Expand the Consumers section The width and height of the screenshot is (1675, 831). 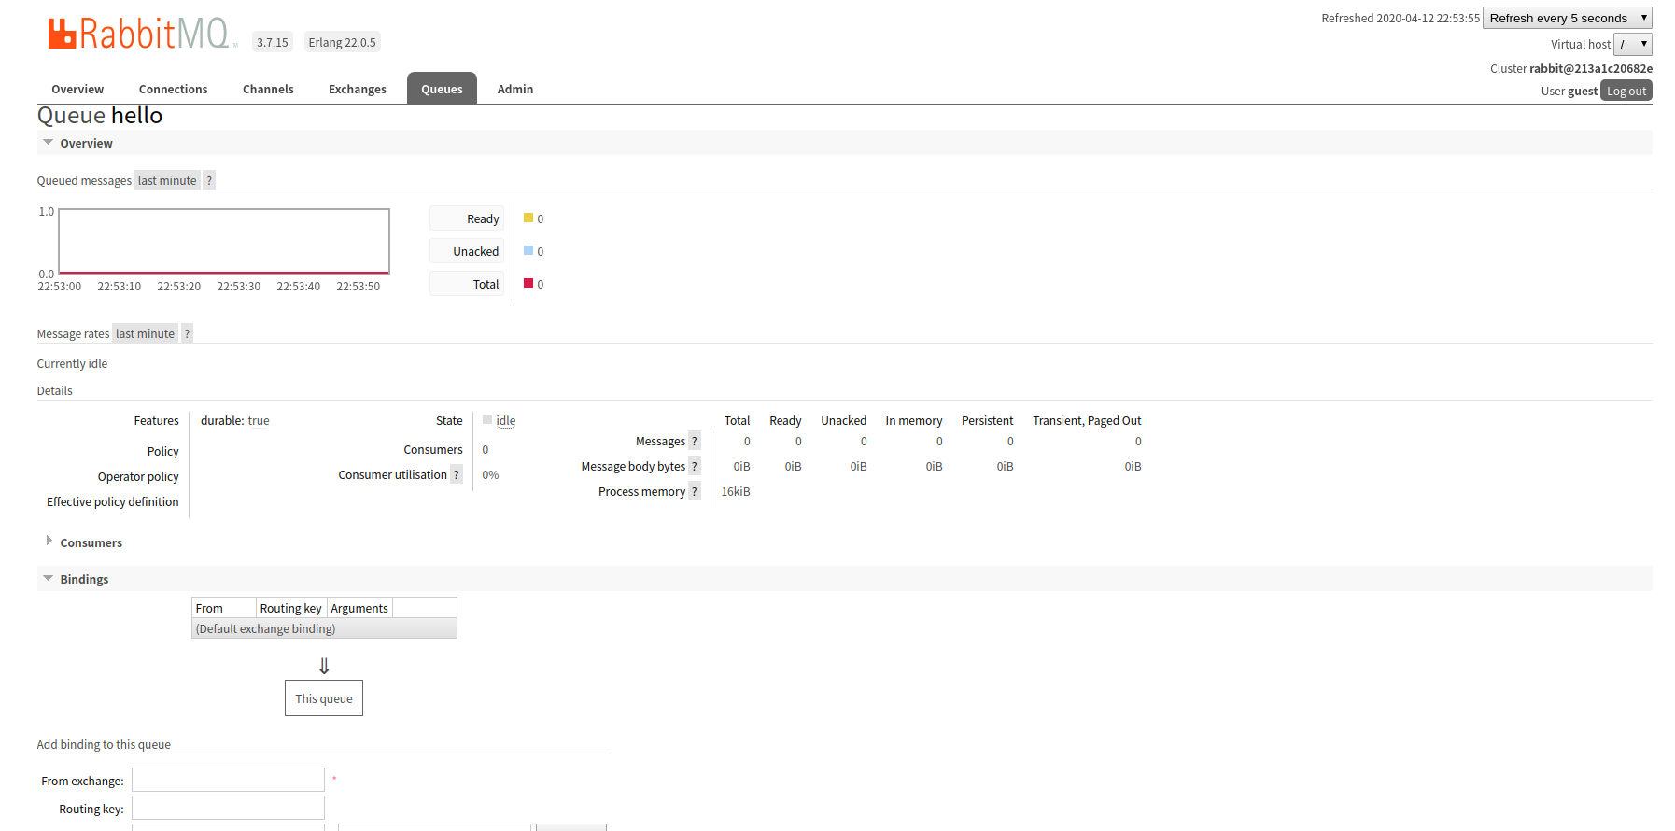(91, 543)
